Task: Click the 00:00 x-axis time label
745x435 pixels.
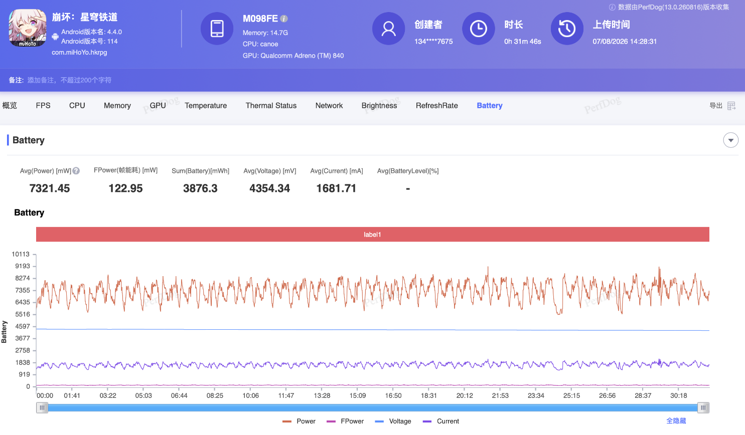Action: 45,395
